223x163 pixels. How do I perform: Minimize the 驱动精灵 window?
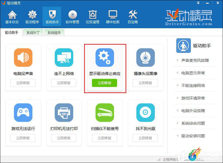[x=207, y=3]
